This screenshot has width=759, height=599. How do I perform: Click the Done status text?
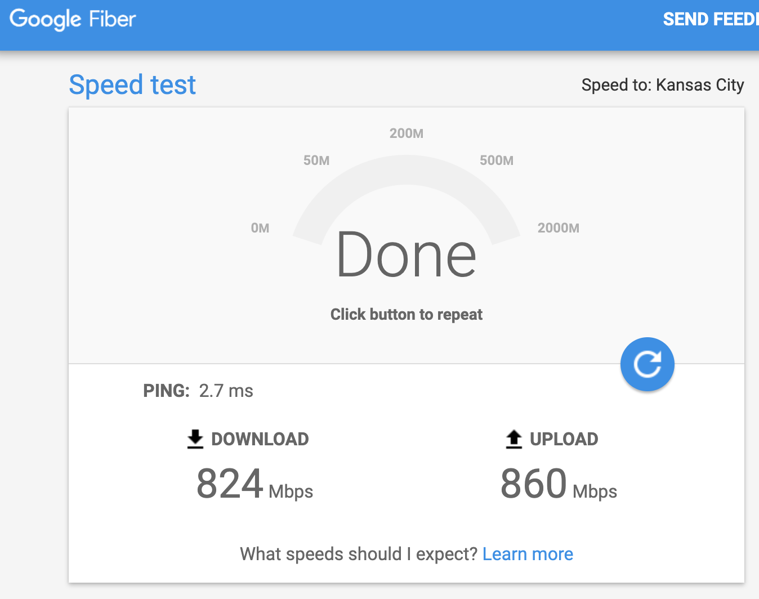(407, 255)
